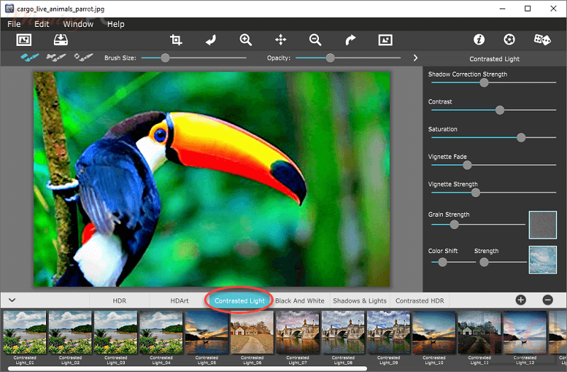
Task: Switch to Black And White tab
Action: pyautogui.click(x=300, y=300)
